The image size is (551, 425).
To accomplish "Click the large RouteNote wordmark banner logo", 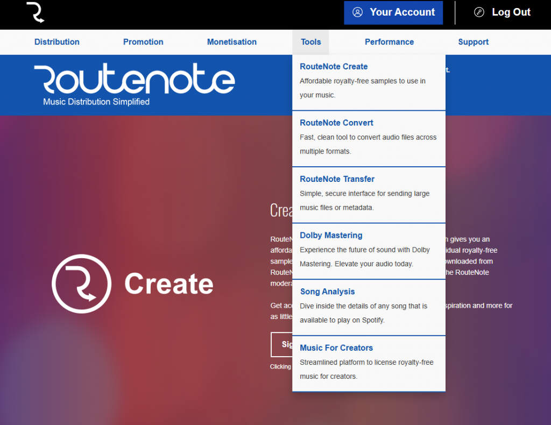I will (135, 81).
